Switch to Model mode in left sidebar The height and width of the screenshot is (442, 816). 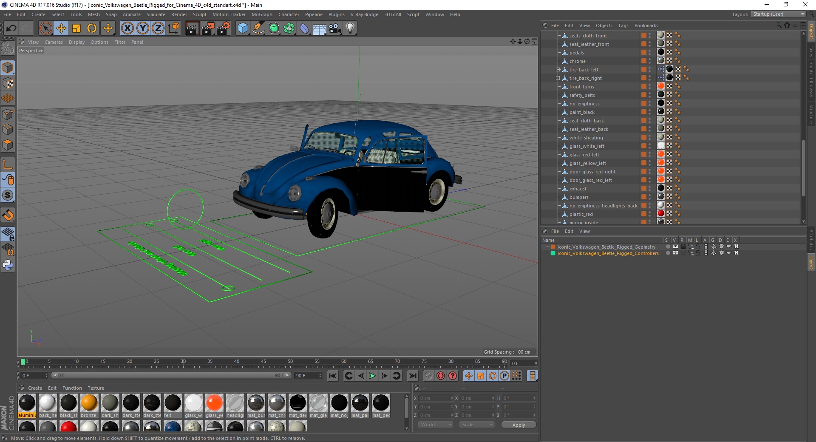pos(8,68)
